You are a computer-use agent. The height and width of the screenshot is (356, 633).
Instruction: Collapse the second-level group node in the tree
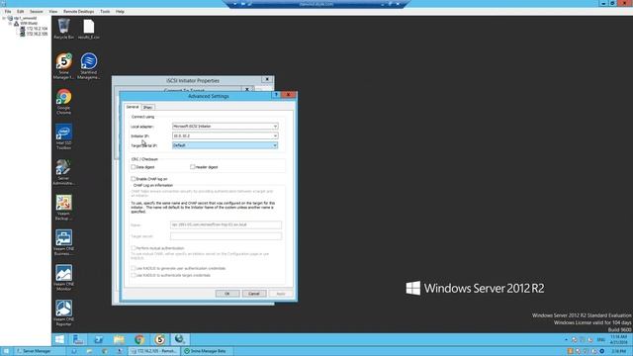[11, 24]
